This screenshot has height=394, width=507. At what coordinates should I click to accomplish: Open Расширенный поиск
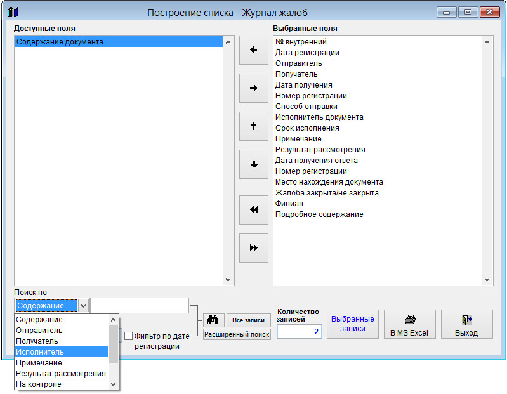[x=237, y=334]
